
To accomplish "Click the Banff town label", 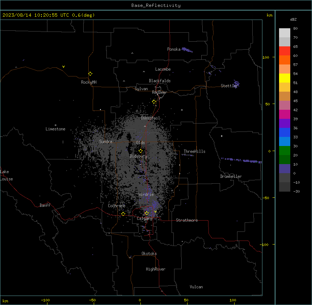I will point(45,205).
